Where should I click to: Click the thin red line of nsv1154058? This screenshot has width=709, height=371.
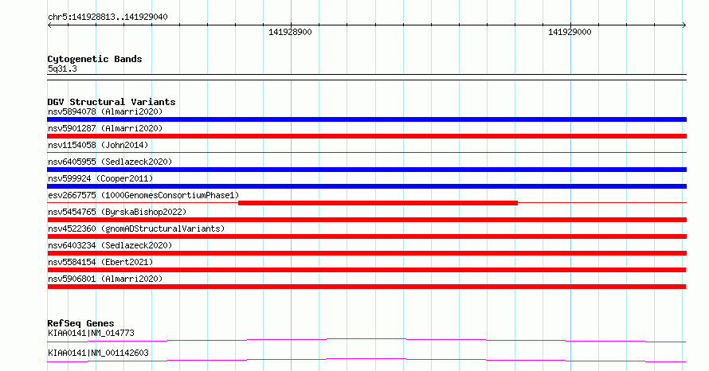366,153
